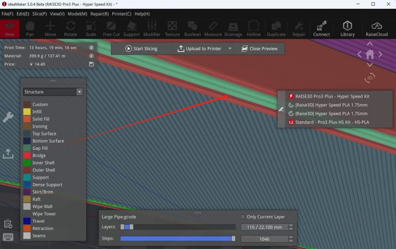Open the Boolean tool
This screenshot has width=396, height=249.
pyautogui.click(x=192, y=29)
